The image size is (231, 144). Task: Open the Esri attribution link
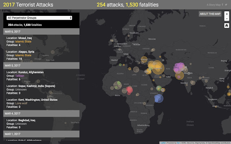click(178, 143)
